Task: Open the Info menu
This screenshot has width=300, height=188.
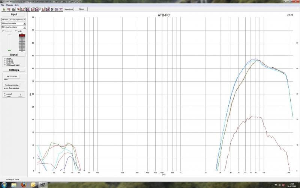Action: (17, 5)
